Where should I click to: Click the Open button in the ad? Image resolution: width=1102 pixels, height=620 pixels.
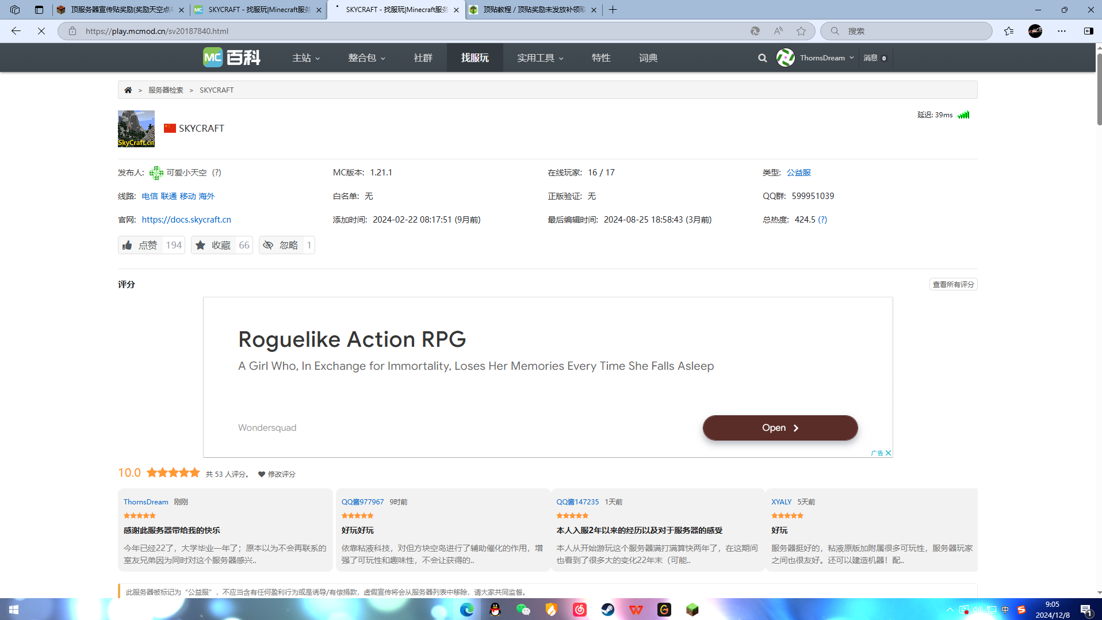(780, 428)
